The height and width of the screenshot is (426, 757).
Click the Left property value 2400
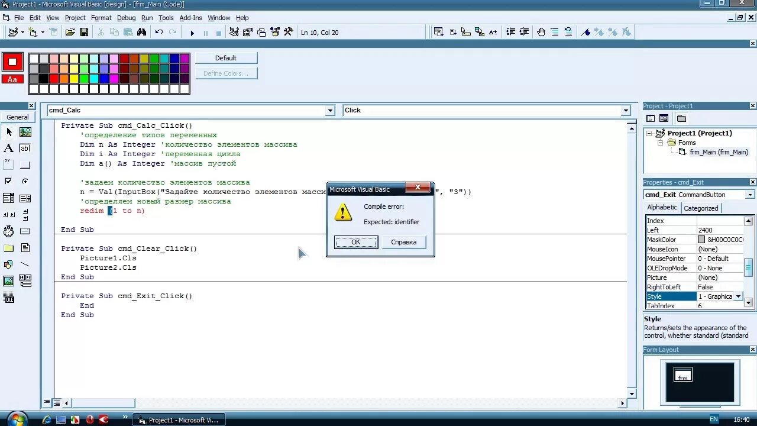click(x=720, y=230)
